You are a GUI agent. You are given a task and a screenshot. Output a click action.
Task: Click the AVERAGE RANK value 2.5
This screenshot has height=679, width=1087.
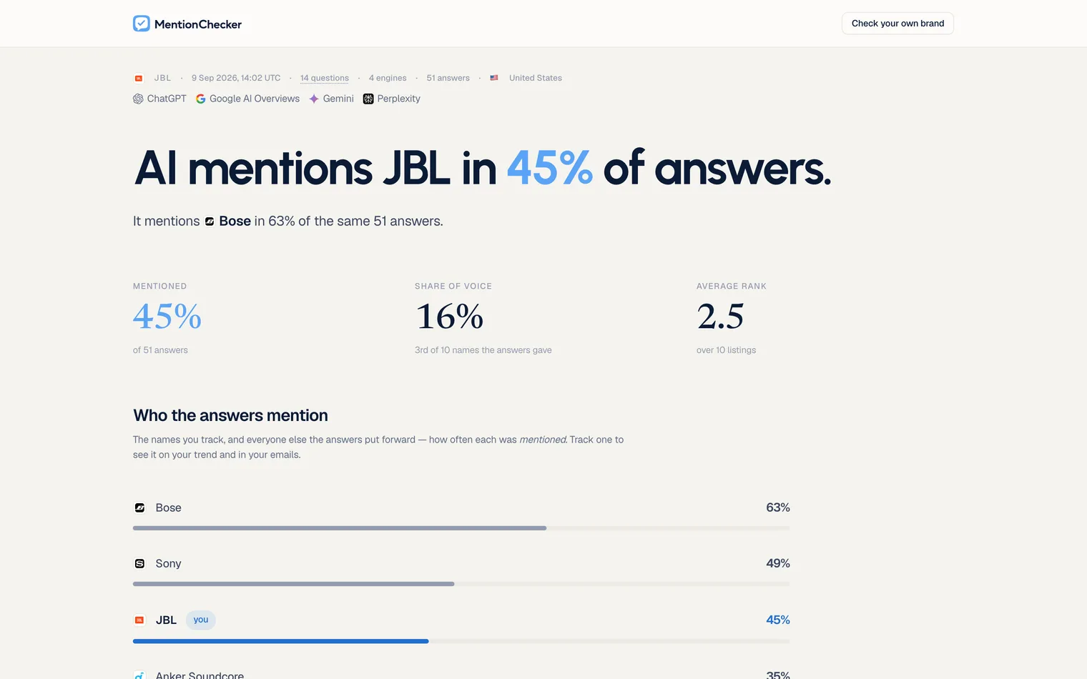click(720, 317)
